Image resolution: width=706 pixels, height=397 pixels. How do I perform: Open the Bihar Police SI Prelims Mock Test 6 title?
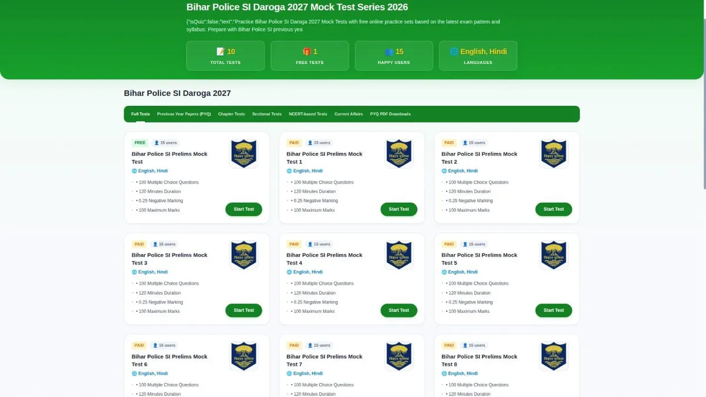[169, 360]
